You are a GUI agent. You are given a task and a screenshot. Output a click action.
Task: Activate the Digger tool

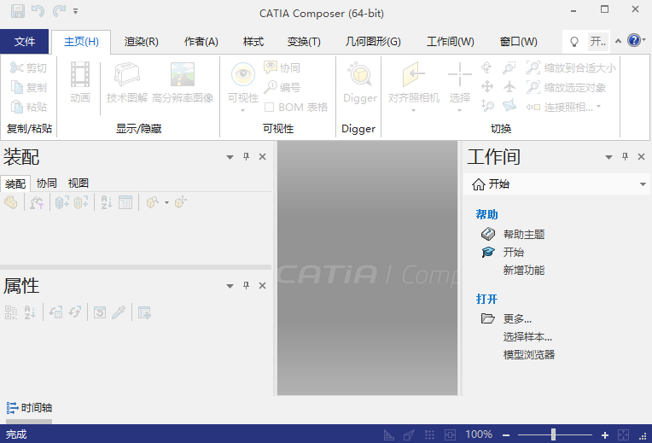[x=359, y=82]
